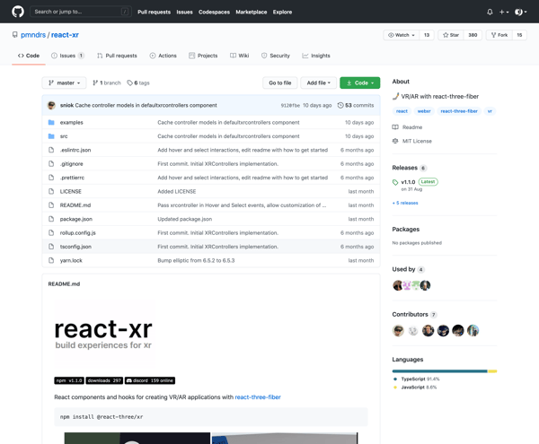The width and height of the screenshot is (539, 444).
Task: Open the 9120fbe commit hash
Action: 290,105
